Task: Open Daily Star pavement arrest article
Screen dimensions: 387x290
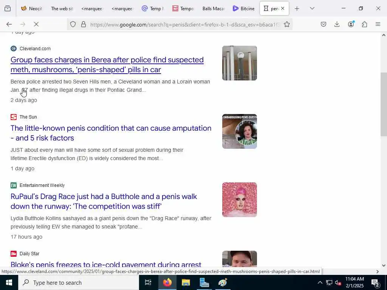Action: [106, 264]
